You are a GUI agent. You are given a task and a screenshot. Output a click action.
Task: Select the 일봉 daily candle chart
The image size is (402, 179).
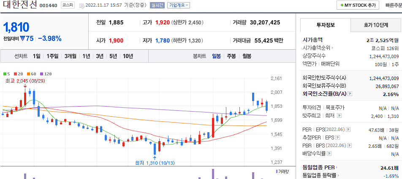pyautogui.click(x=216, y=56)
